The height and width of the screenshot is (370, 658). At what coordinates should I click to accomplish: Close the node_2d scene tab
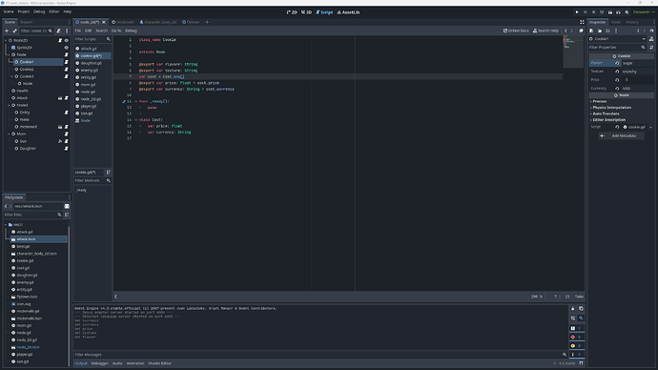click(104, 22)
